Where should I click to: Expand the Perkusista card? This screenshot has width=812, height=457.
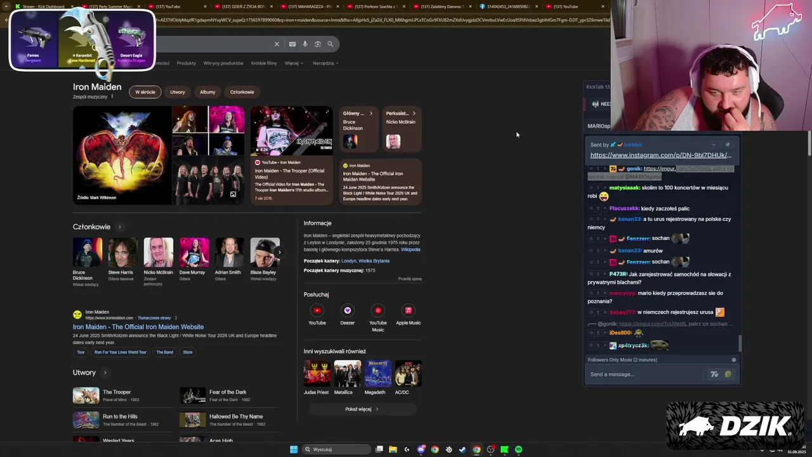pos(402,130)
